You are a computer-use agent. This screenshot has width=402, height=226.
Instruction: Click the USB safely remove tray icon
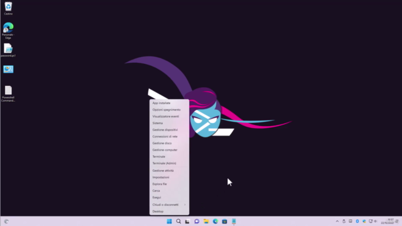click(x=344, y=222)
